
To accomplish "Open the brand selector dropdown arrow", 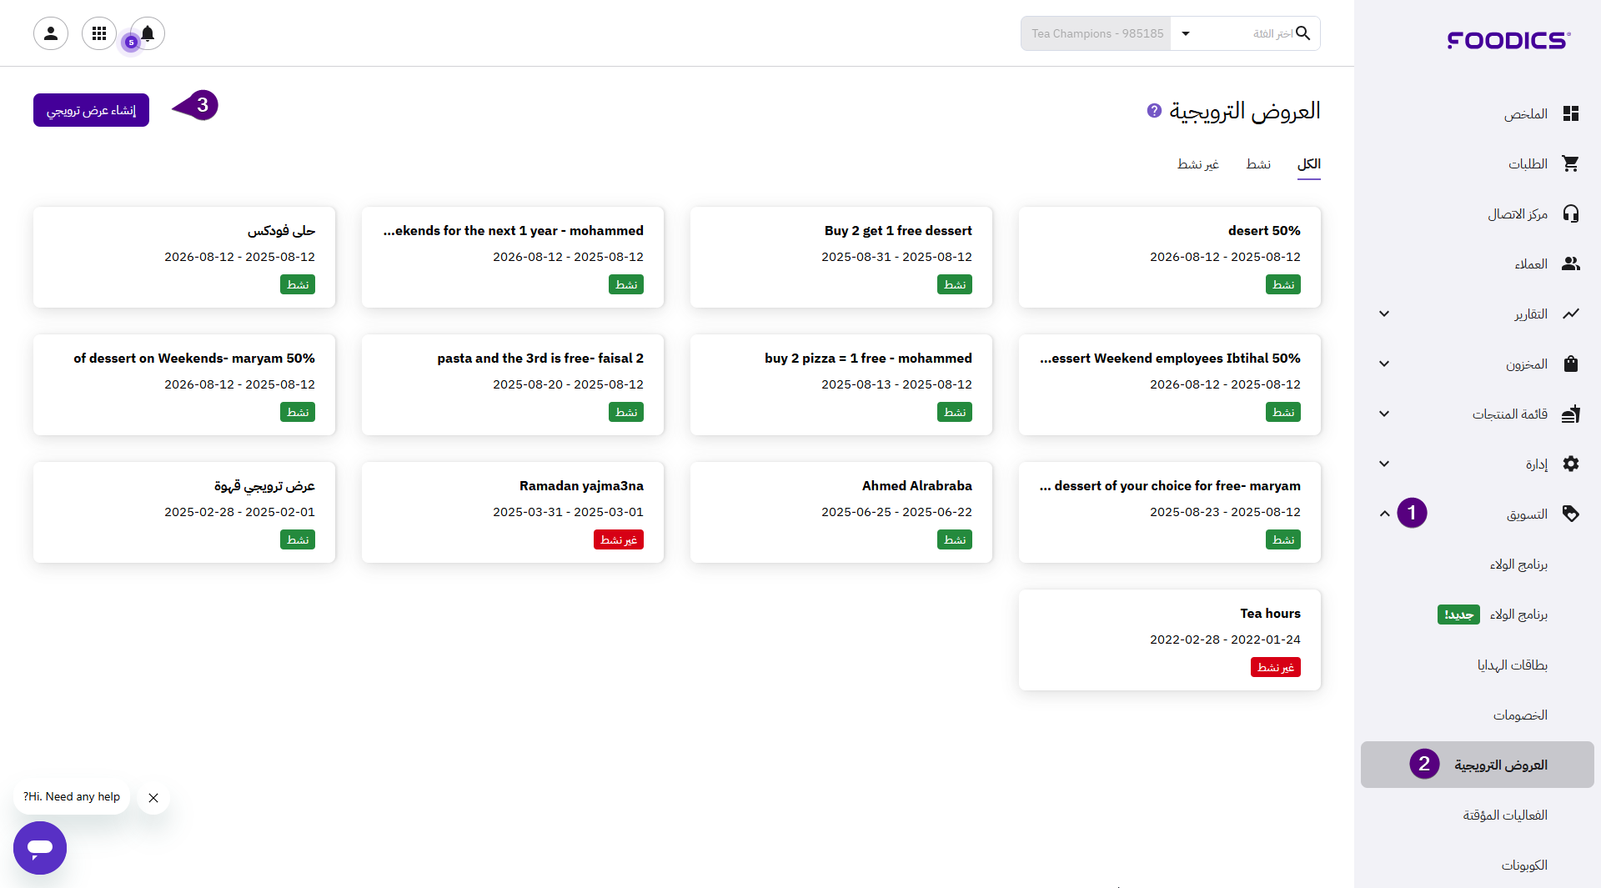I will (1186, 33).
